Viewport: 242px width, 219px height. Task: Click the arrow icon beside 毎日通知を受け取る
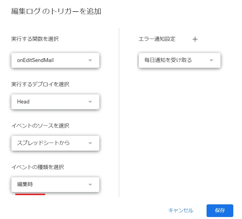pyautogui.click(x=211, y=60)
